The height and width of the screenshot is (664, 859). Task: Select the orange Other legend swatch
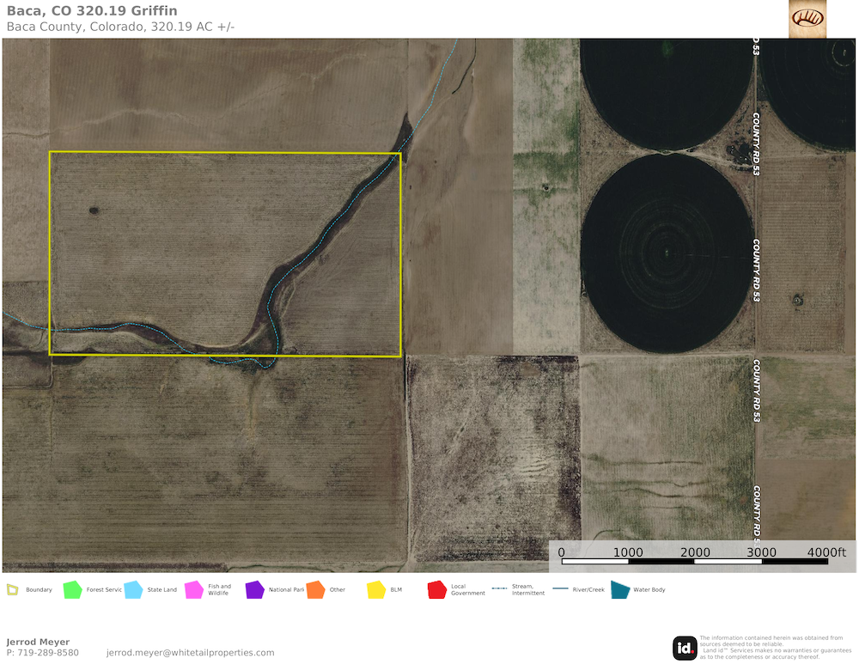click(315, 590)
